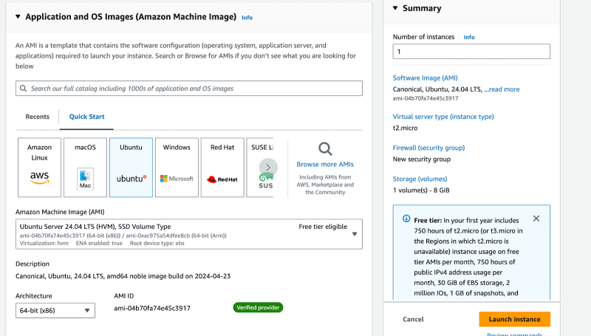The image size is (591, 336).
Task: Dismiss the Free tier notice with the X
Action: (536, 219)
